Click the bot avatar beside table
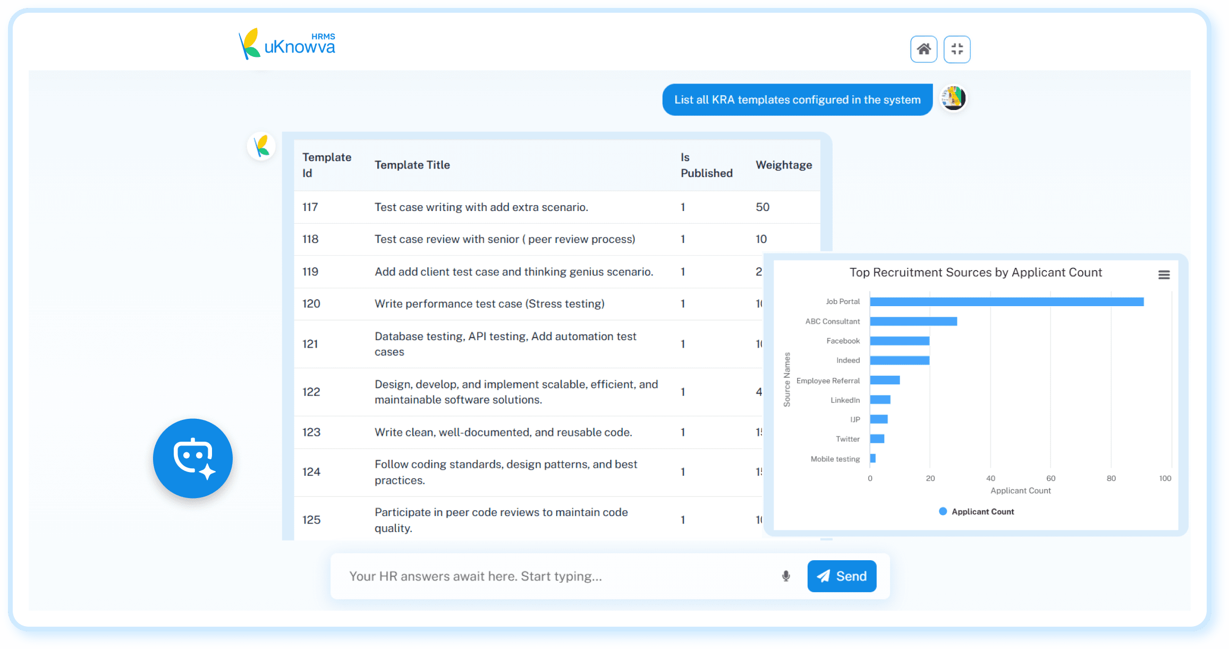This screenshot has height=649, width=1229. 261,146
